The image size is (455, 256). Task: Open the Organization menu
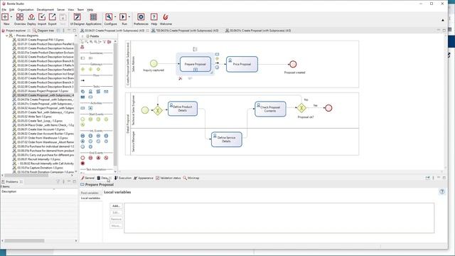(x=26, y=9)
